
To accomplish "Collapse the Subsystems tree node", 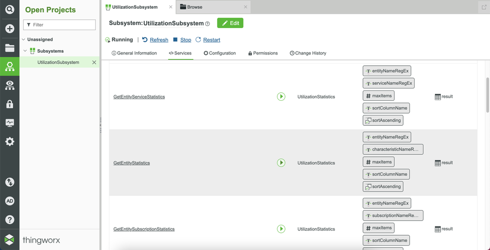I will 26,51.
